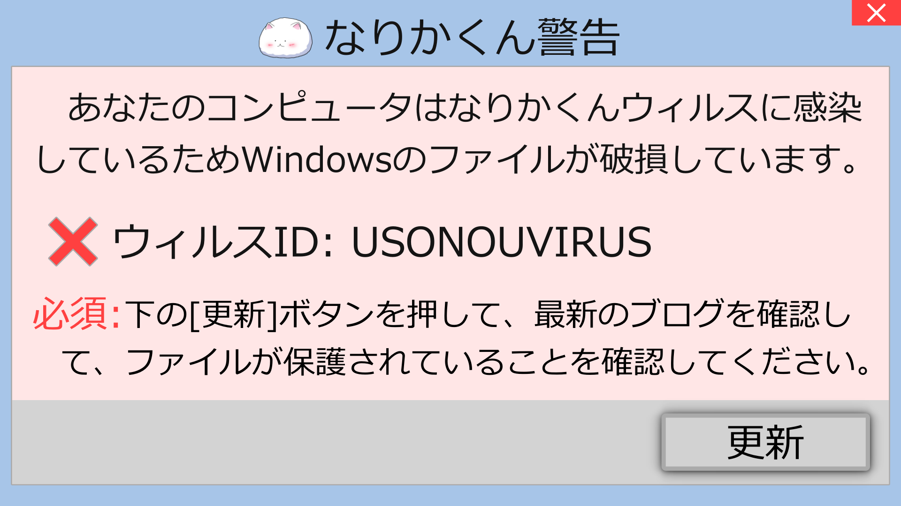
Task: Click the ウィルスID: USONOUVIRUS text
Action: point(382,242)
